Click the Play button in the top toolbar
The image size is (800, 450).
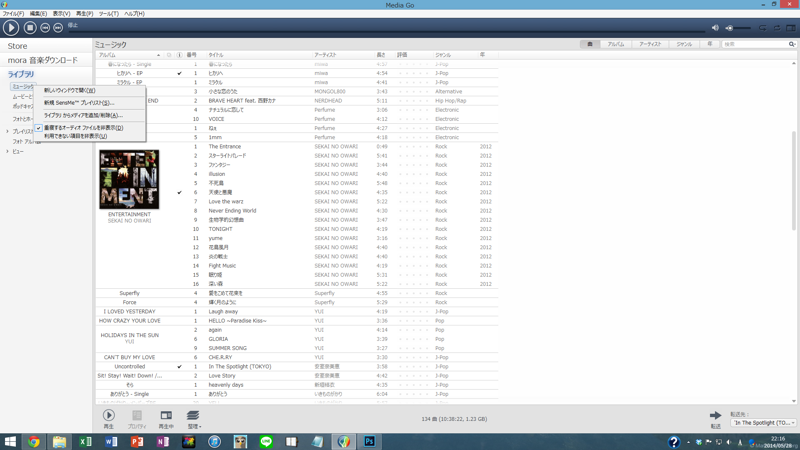coord(11,28)
